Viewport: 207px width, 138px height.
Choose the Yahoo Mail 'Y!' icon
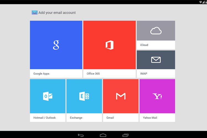(x=157, y=96)
